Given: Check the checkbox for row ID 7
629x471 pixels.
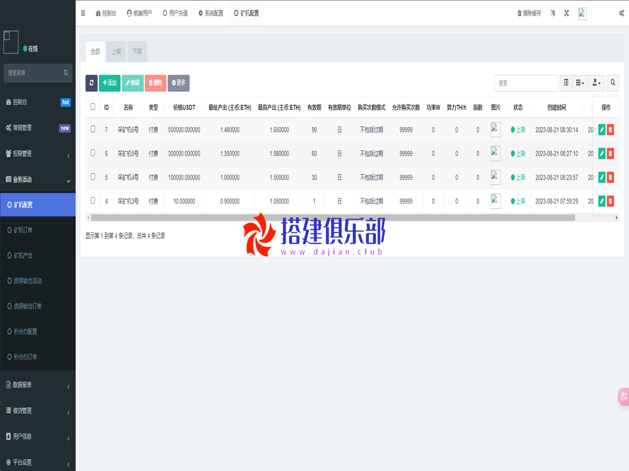Looking at the screenshot, I should point(93,129).
